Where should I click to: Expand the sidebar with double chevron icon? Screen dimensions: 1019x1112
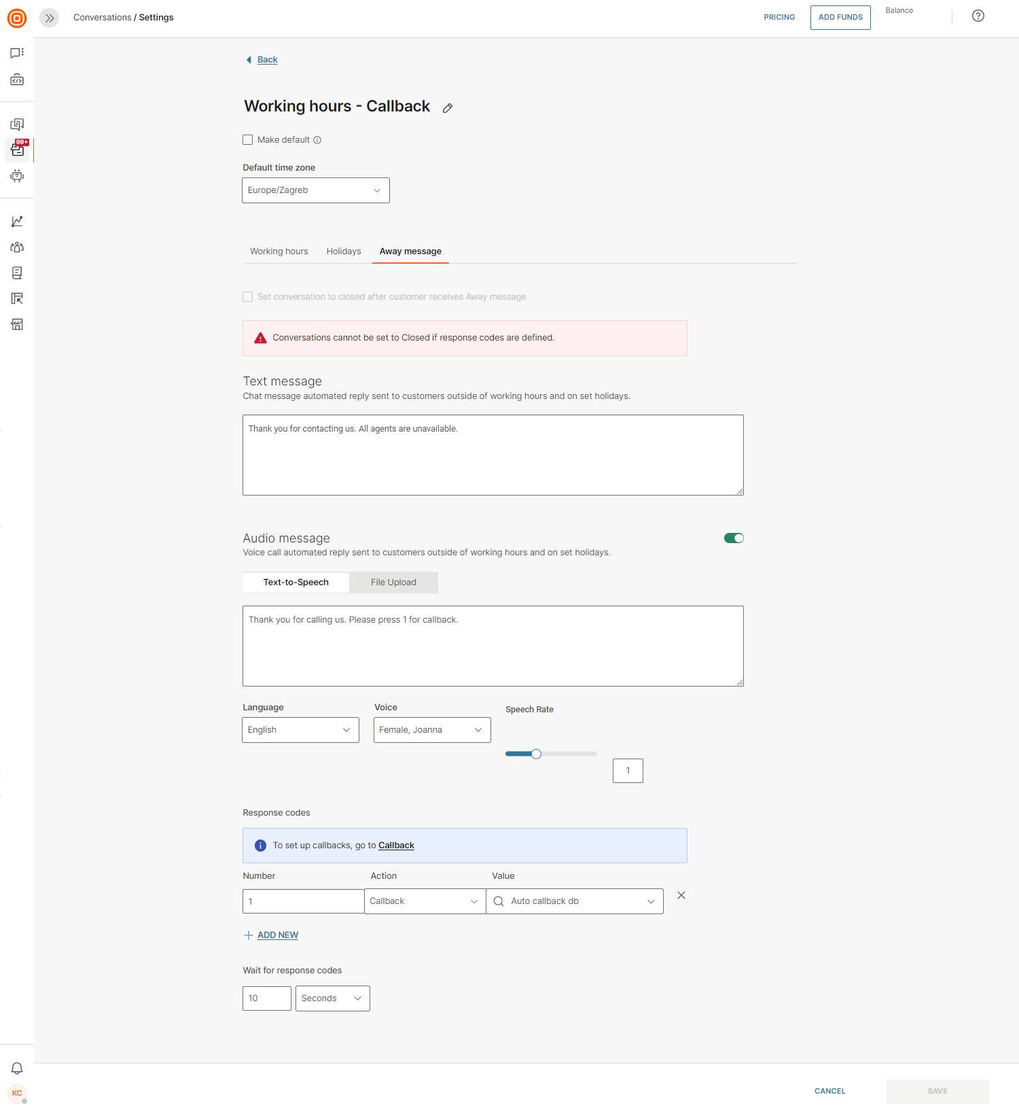point(49,18)
